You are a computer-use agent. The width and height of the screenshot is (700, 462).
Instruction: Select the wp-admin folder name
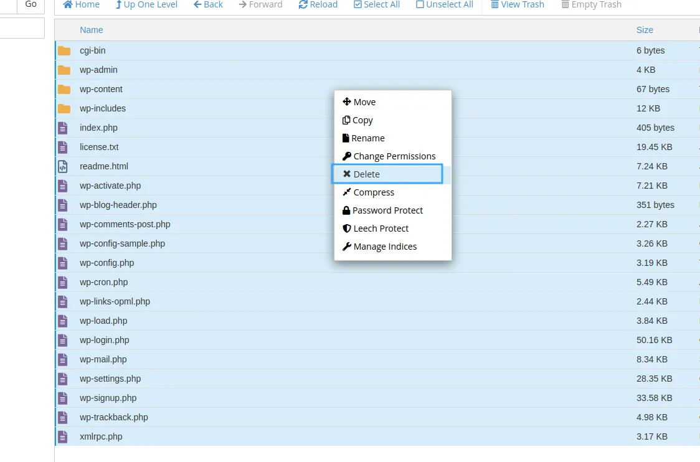tap(98, 70)
